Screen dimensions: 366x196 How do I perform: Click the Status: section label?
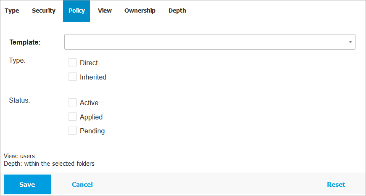coord(19,100)
